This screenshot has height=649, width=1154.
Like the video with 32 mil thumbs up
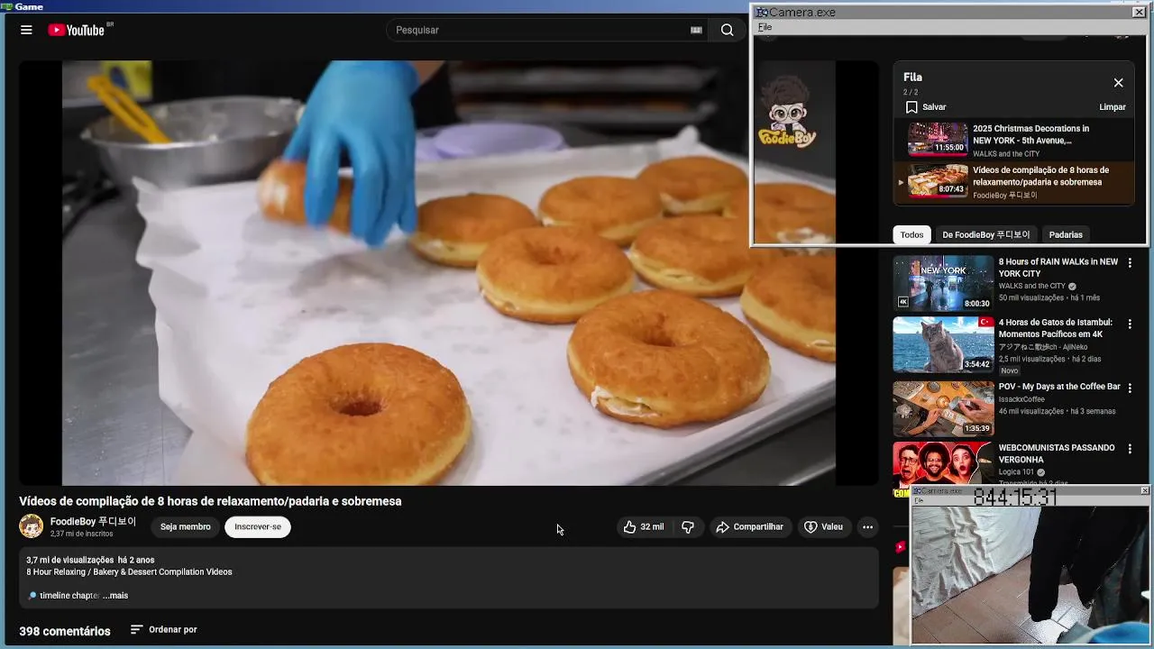pos(644,526)
